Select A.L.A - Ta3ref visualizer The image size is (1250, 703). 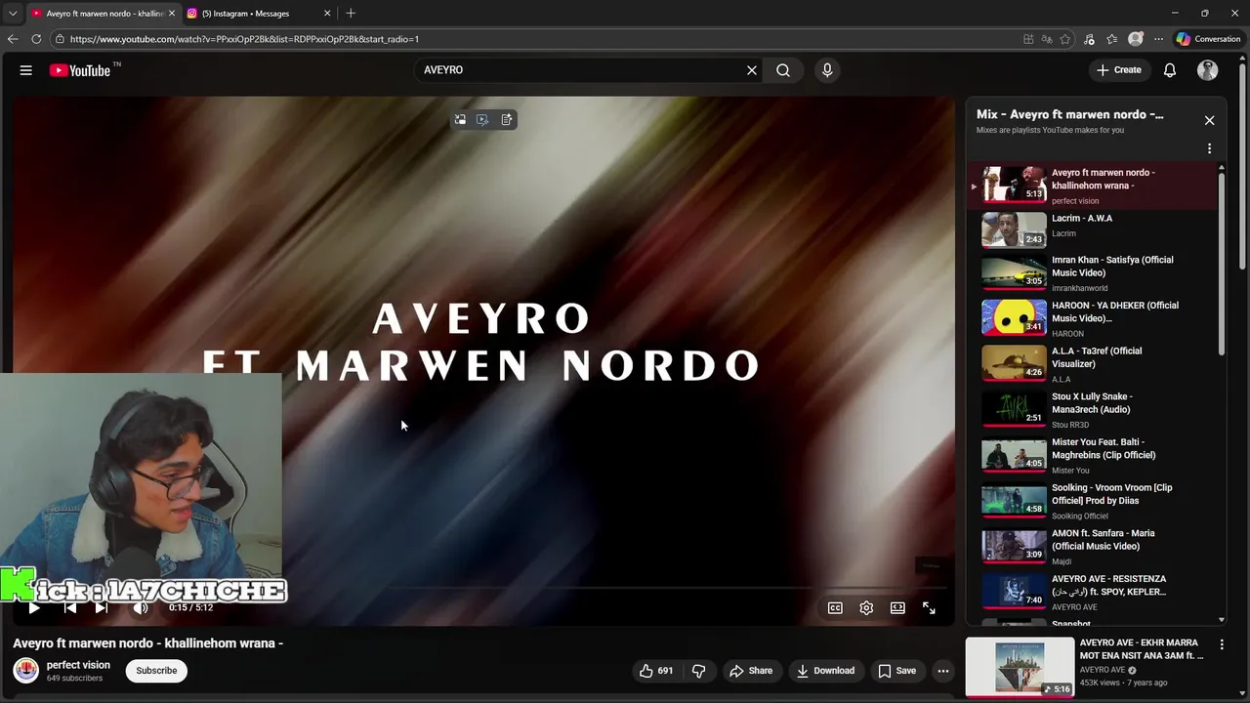[x=1091, y=365]
